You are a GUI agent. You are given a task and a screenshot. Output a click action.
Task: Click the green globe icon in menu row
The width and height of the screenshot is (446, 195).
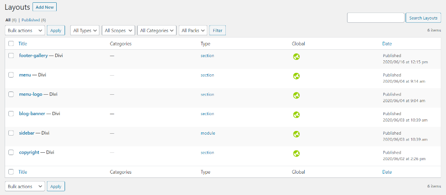[296, 76]
